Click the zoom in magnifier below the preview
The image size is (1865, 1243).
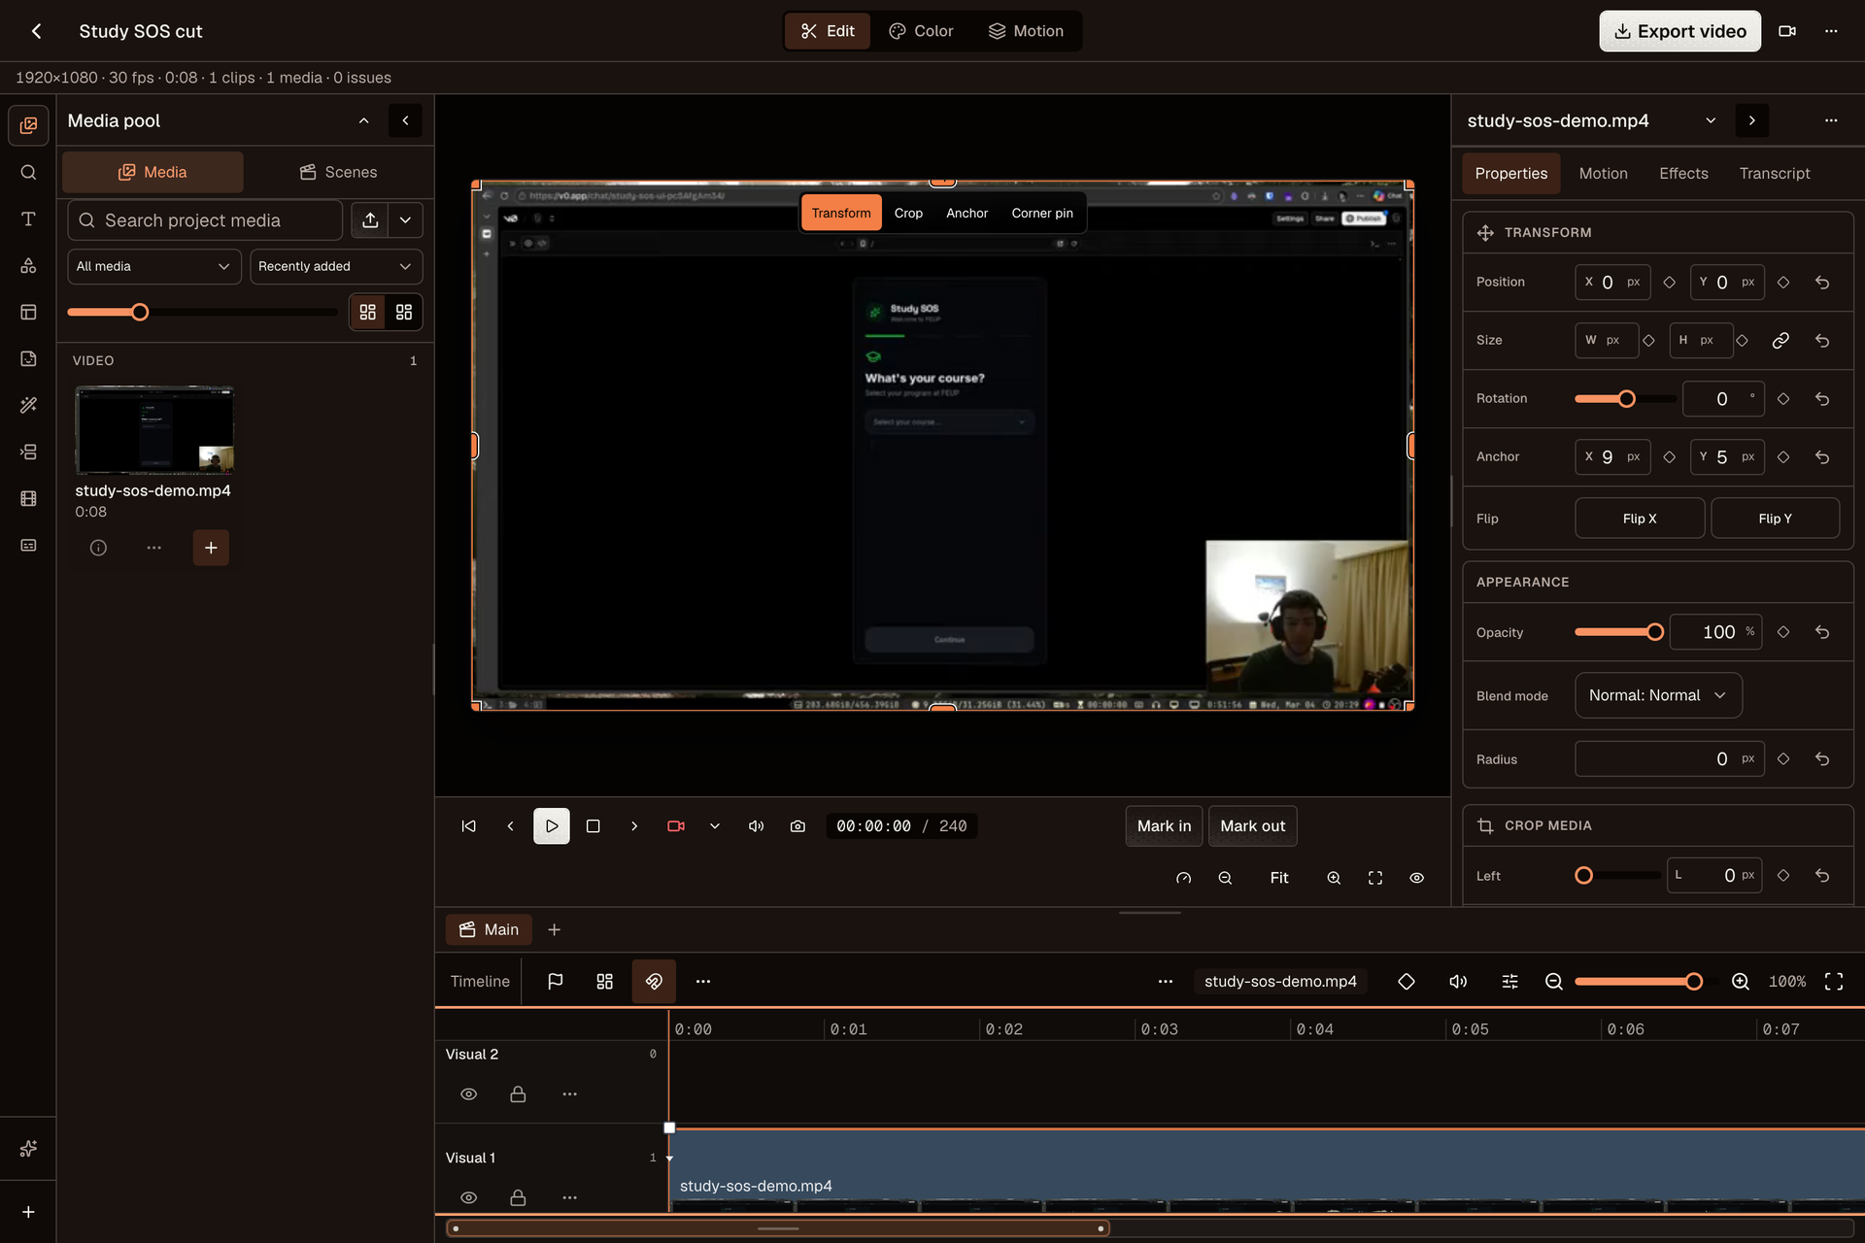pyautogui.click(x=1334, y=878)
